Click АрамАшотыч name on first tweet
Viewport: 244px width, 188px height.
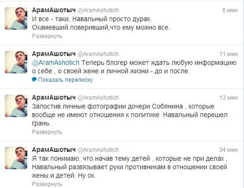tap(54, 10)
